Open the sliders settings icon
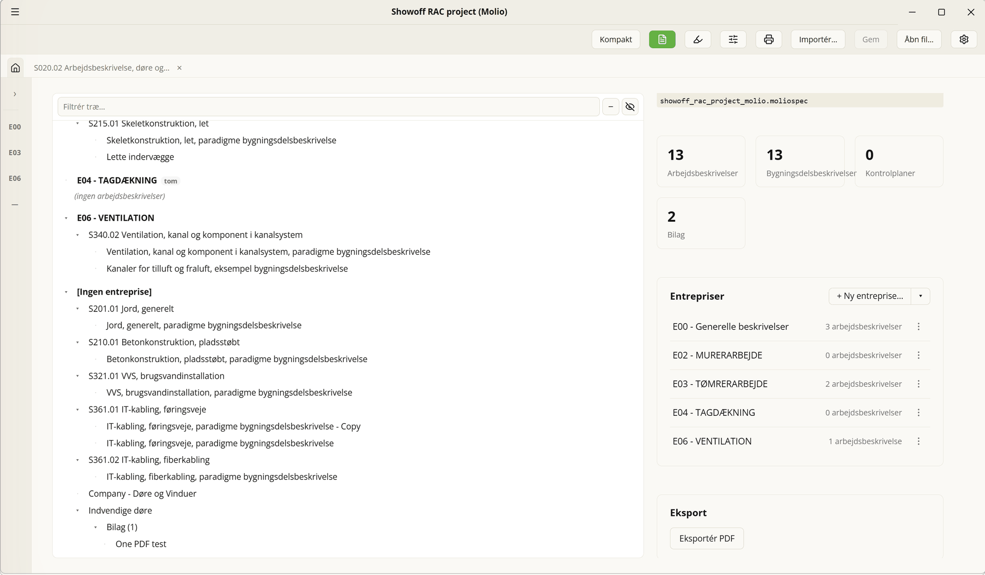This screenshot has height=575, width=985. 733,39
